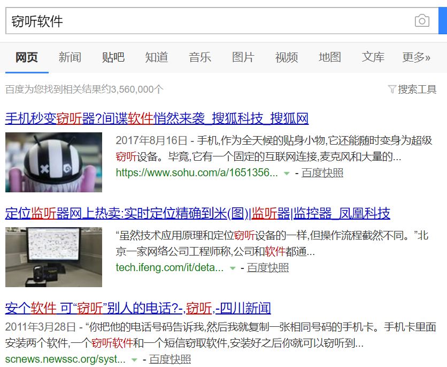Open the 贴吧 tab
The height and width of the screenshot is (367, 447).
coord(113,57)
